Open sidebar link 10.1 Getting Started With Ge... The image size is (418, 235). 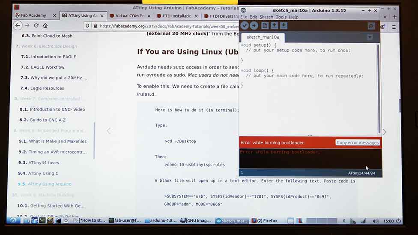pos(51,206)
